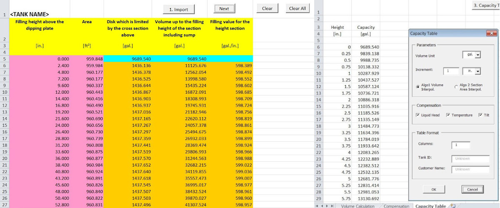500x208 pixels.
Task: Click the '1. Import' button
Action: (179, 10)
